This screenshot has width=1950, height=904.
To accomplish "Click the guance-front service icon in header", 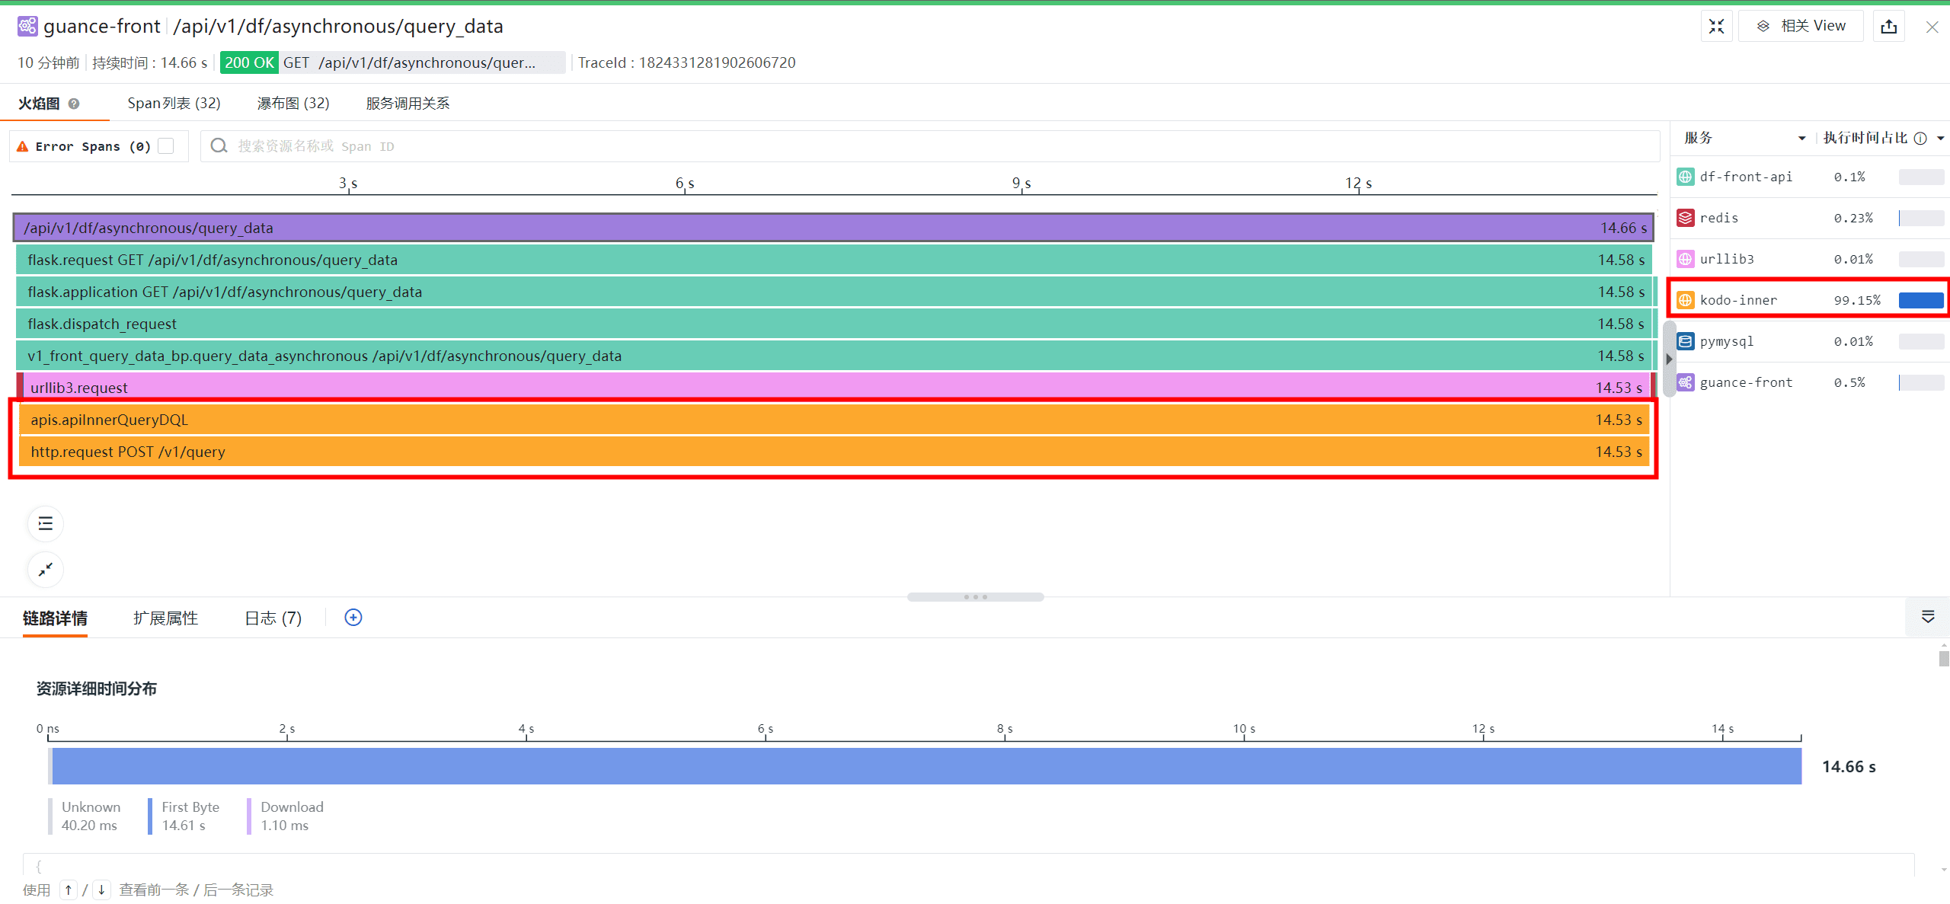I will tap(27, 27).
